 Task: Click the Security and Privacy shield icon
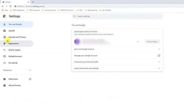5,37
